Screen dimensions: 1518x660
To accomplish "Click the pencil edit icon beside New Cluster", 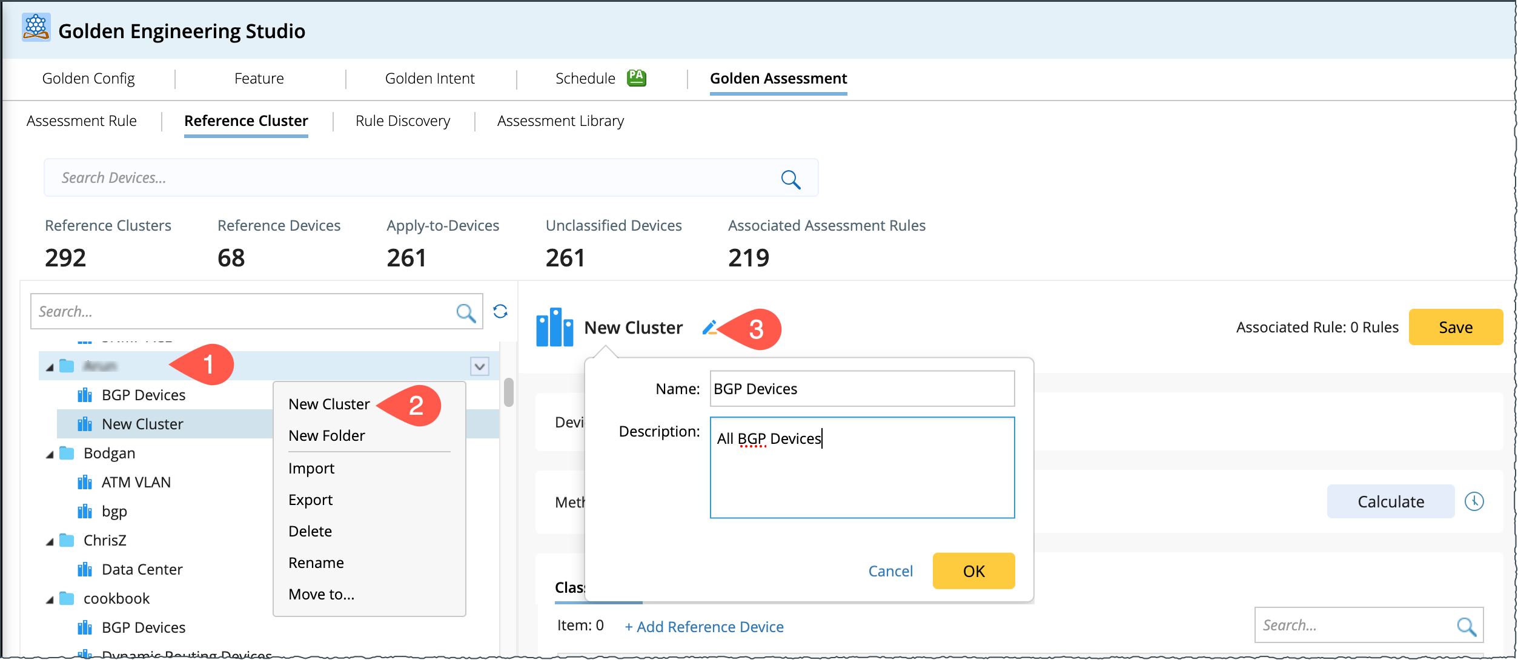I will 709,328.
